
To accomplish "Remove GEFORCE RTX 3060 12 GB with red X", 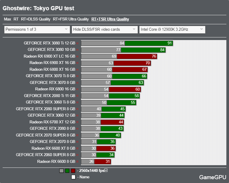I will point(78,115).
